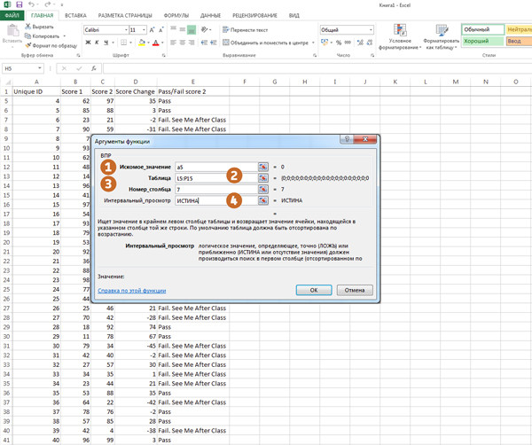Toggle Перенести текст wrap text

click(x=244, y=30)
